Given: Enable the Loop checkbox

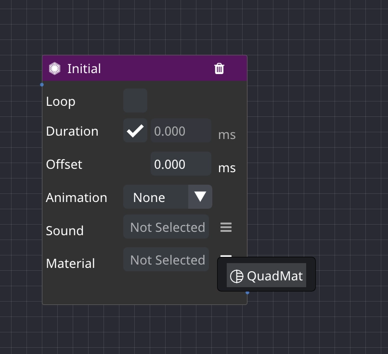Looking at the screenshot, I should (135, 101).
